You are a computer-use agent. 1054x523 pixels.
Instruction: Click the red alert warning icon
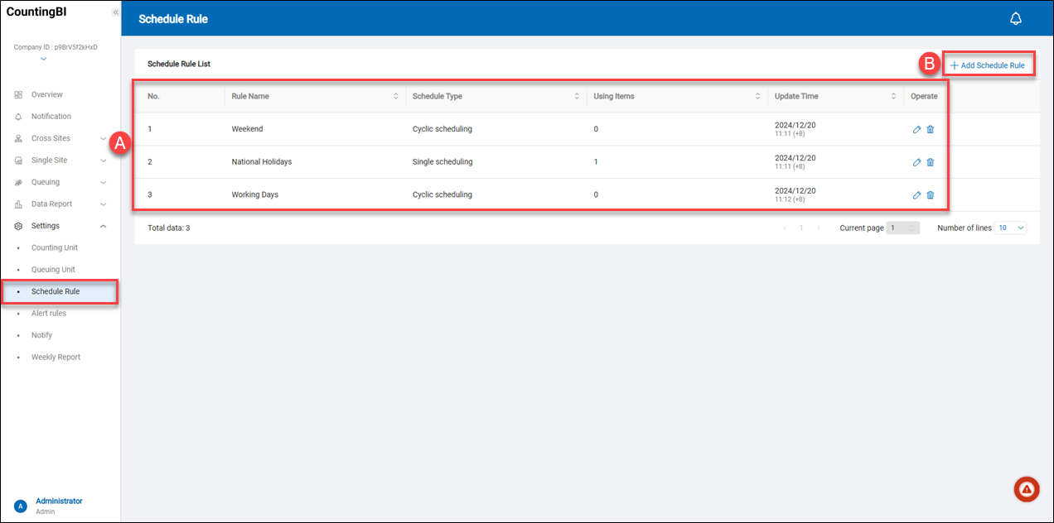point(1027,489)
